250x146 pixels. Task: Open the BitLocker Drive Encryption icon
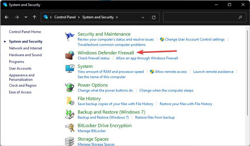point(70,128)
